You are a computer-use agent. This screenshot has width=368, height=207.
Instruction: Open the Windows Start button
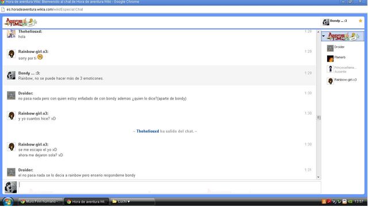coord(7,202)
